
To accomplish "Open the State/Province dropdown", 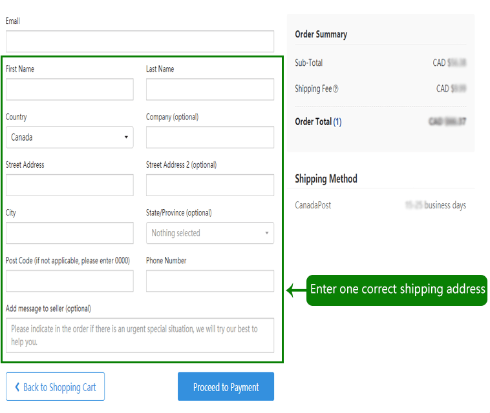I will coord(209,233).
